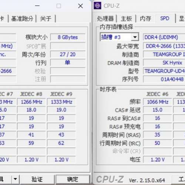Screen dimensions: 185x185
Task: Select CAS latency 15.0 in JEDEC #6 column
Action: click(158, 110)
